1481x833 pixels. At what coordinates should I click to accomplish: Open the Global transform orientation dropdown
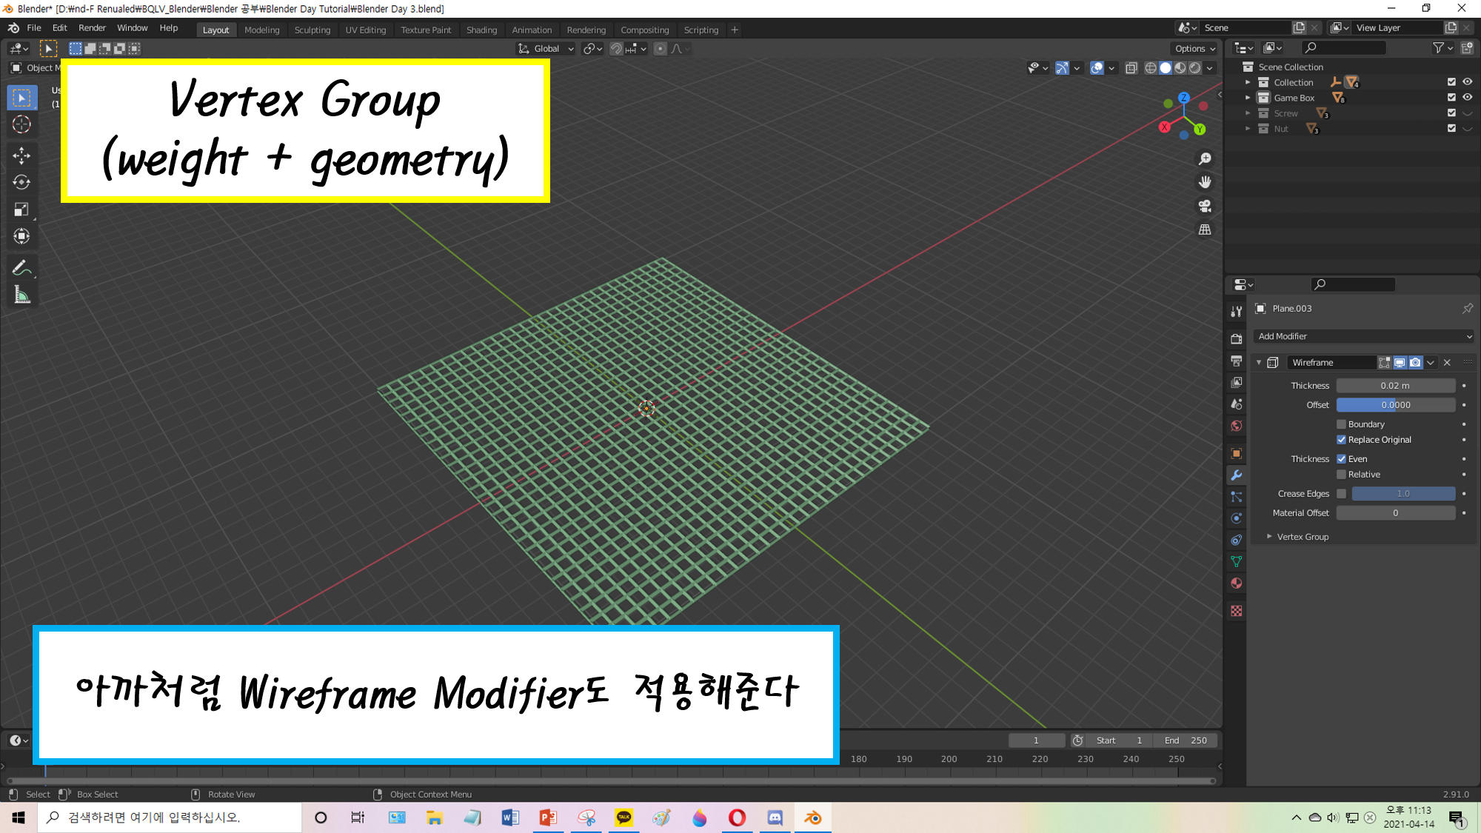[x=546, y=49]
